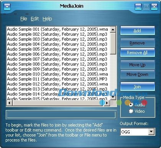The height and width of the screenshot is (148, 161).
Task: Select Audio Sample 008 .mp3 file
Action: click(57, 64)
